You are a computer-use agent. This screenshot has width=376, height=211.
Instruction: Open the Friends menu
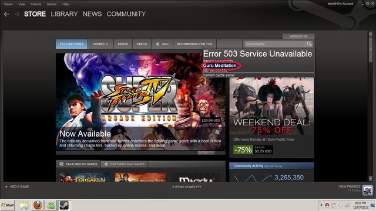click(36, 4)
